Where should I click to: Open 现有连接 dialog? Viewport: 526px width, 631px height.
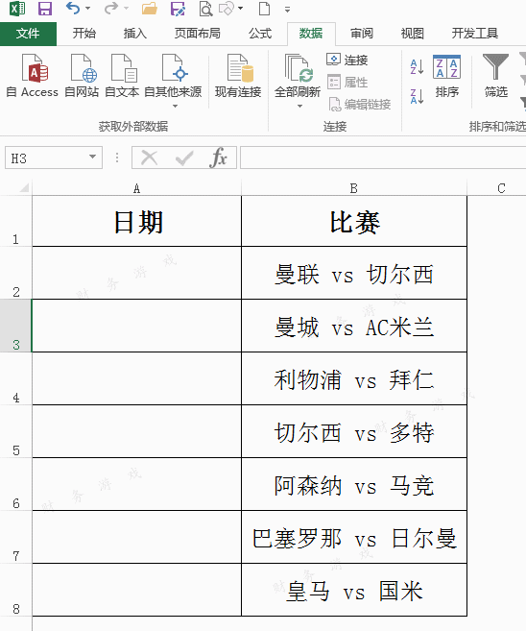[x=238, y=76]
